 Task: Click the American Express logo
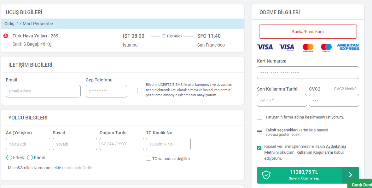tap(348, 47)
